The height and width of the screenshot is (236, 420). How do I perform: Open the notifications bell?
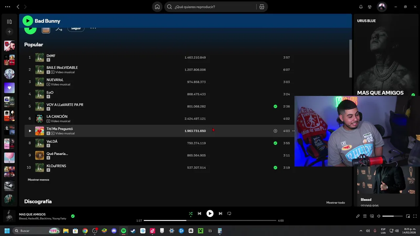click(x=361, y=7)
